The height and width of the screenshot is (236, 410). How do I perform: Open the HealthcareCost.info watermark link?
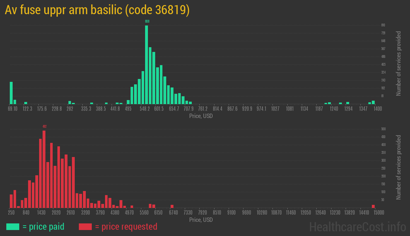tap(357, 227)
